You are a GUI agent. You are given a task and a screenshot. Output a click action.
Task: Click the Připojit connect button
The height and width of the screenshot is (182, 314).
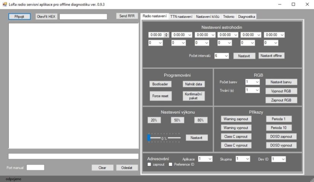click(x=19, y=16)
